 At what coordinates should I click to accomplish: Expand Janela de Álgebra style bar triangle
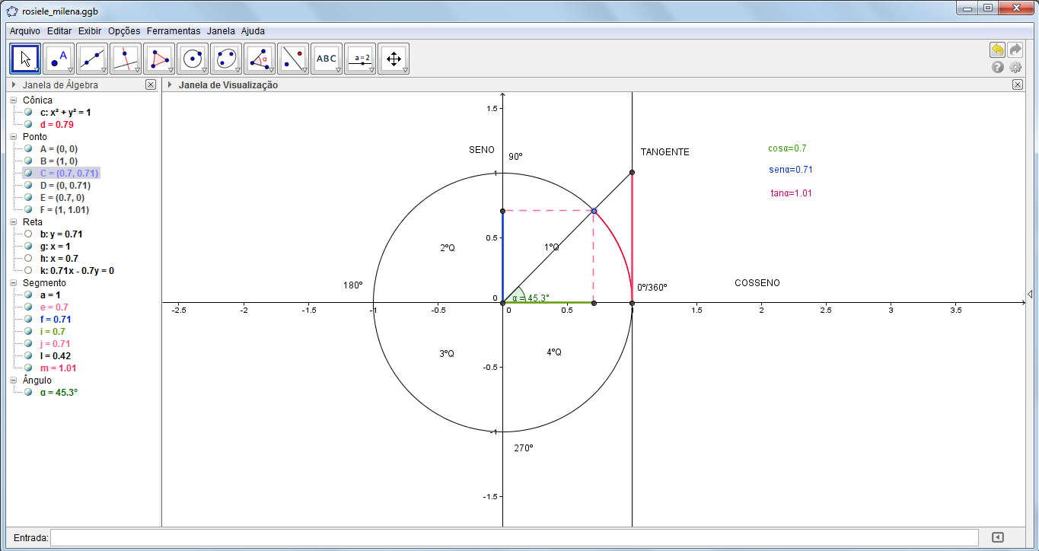click(x=14, y=85)
